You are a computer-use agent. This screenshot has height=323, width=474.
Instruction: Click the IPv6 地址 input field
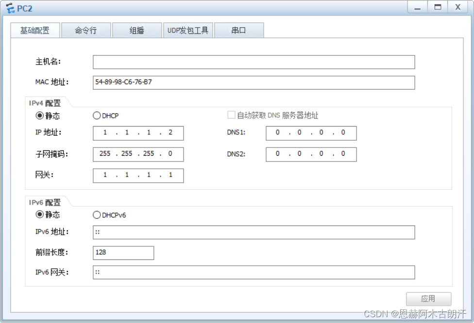point(254,232)
